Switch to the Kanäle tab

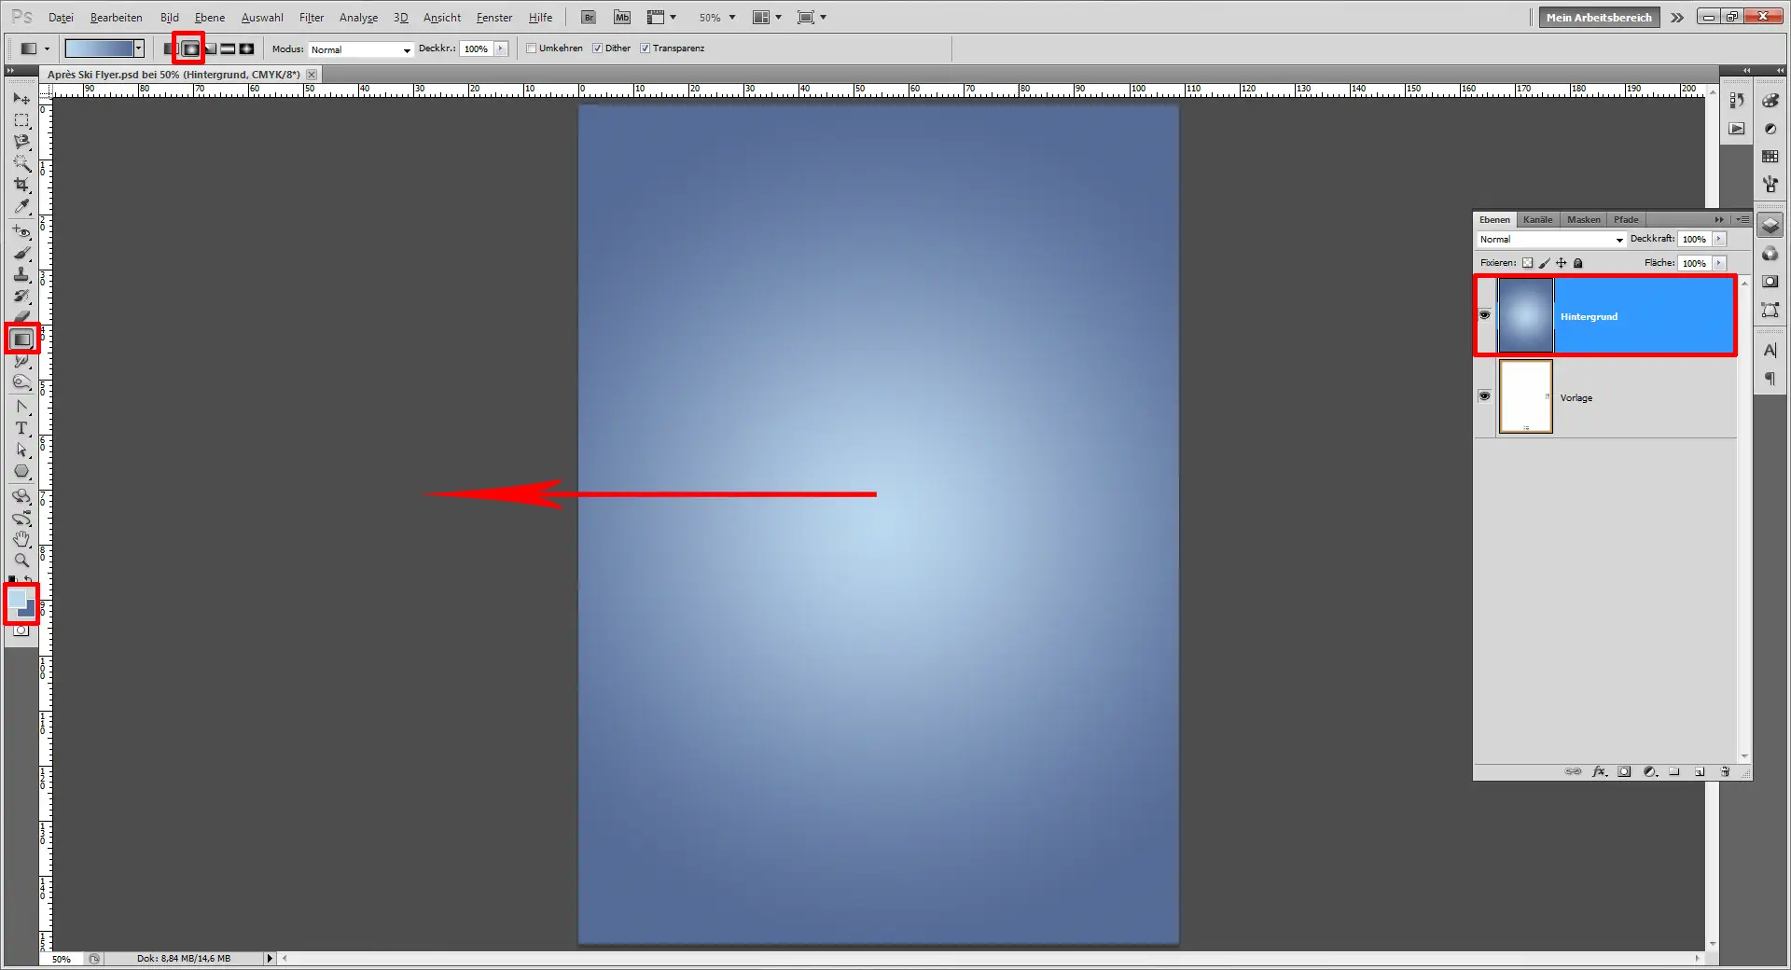(x=1537, y=220)
